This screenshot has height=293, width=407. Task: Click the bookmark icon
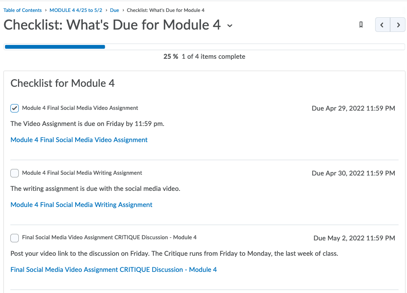pyautogui.click(x=361, y=25)
